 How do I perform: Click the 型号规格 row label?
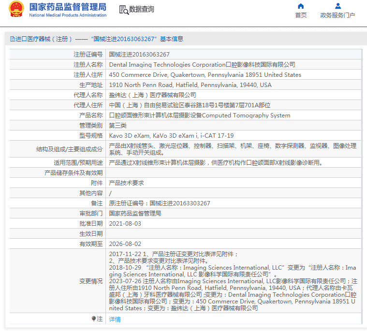click(91, 136)
